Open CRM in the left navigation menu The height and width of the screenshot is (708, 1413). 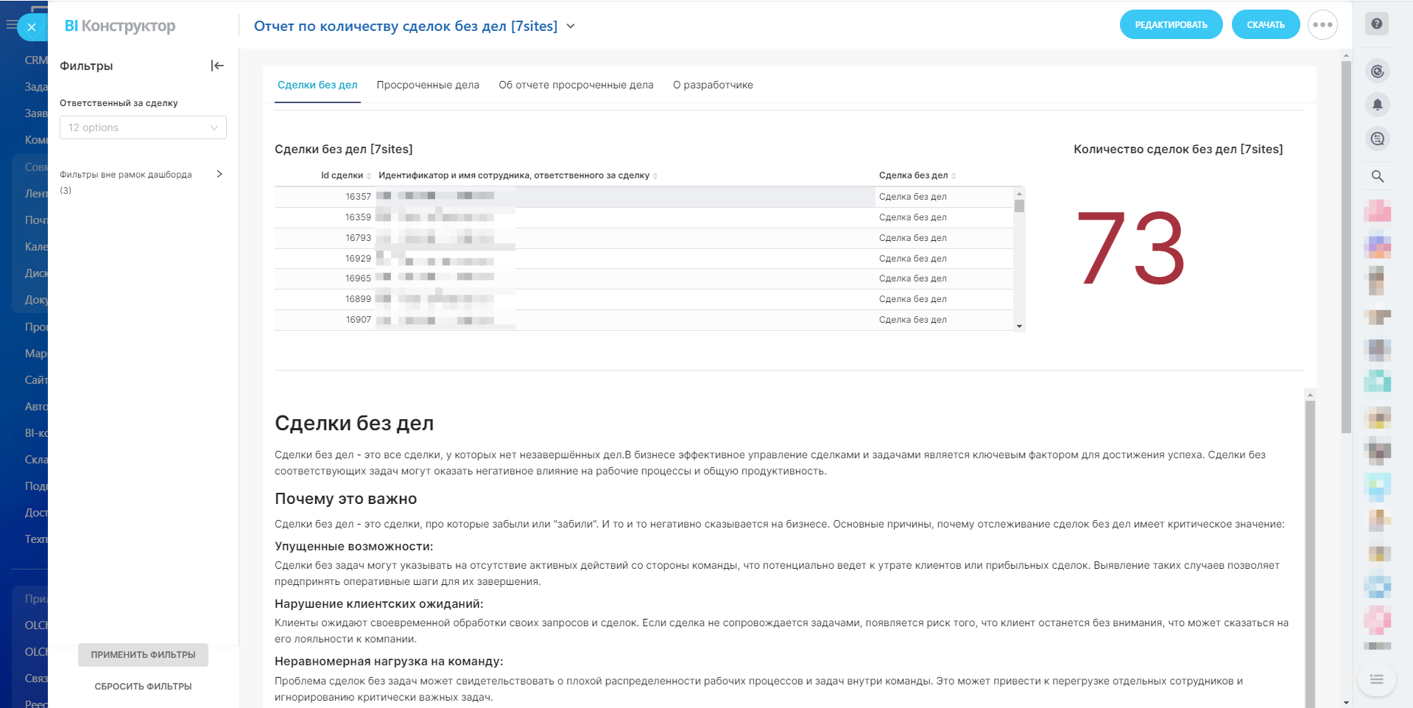click(x=36, y=60)
